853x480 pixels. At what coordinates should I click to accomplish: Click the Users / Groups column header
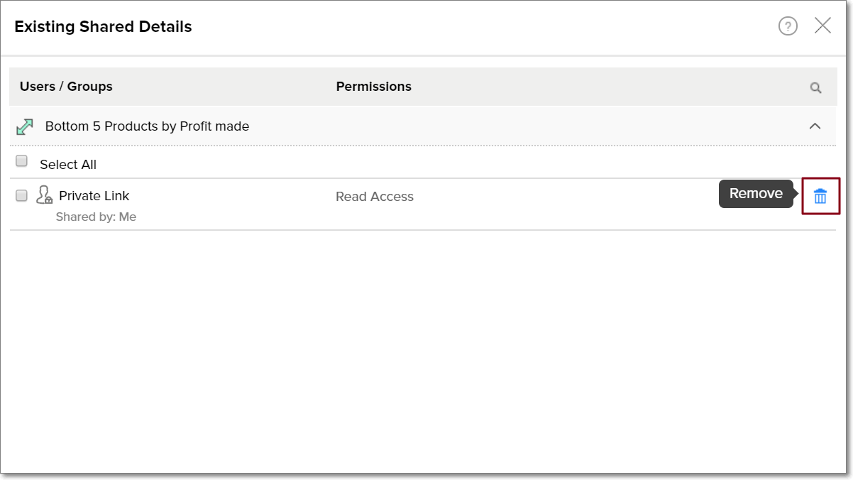click(x=66, y=87)
